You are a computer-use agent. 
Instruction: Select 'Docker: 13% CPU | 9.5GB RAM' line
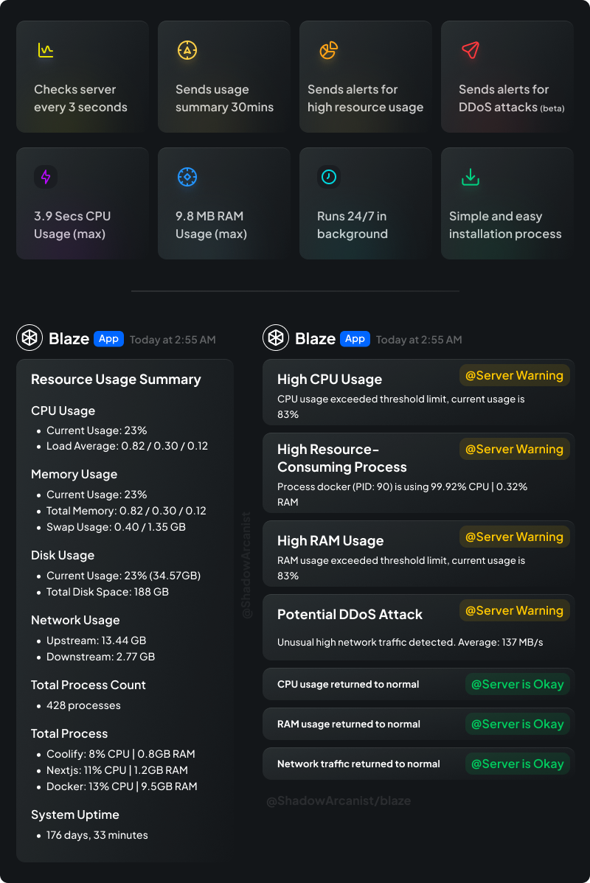coord(122,786)
